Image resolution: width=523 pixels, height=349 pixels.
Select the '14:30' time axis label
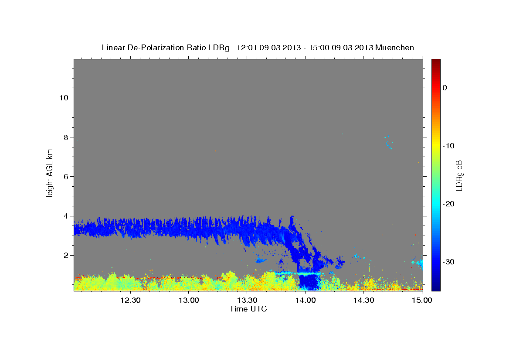(x=364, y=300)
